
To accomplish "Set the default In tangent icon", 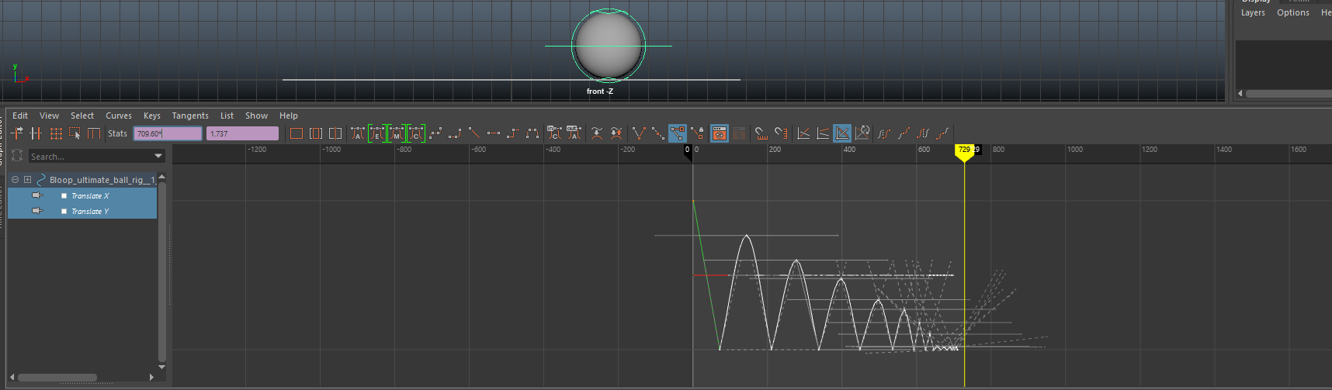I will tap(554, 133).
